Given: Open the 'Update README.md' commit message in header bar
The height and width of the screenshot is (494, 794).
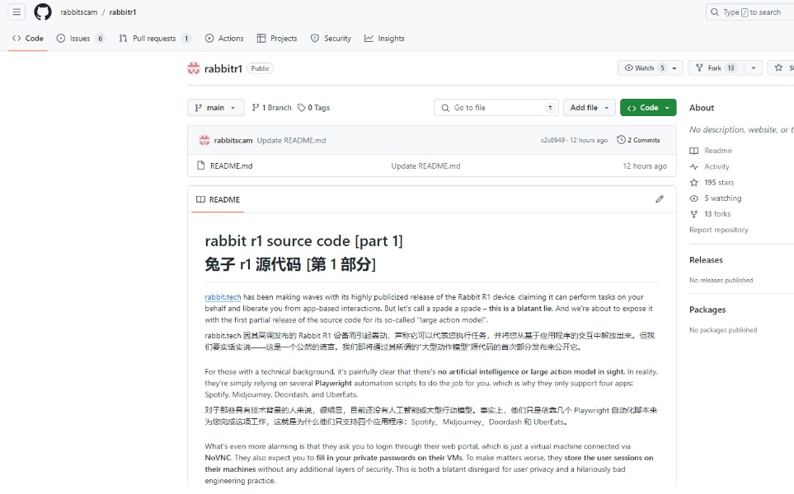Looking at the screenshot, I should [x=291, y=141].
